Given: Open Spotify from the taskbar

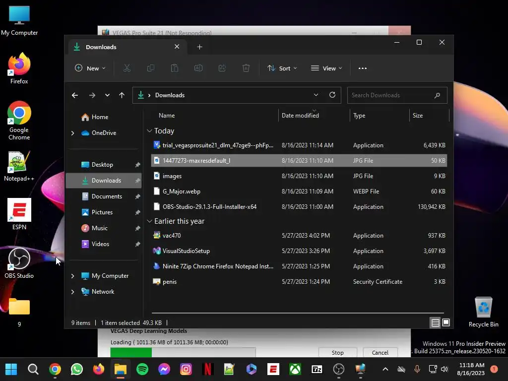Looking at the screenshot, I should 142,369.
